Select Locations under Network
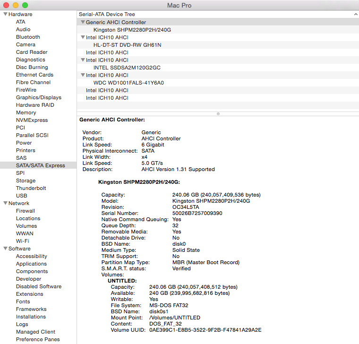359x344 pixels. [x=28, y=218]
